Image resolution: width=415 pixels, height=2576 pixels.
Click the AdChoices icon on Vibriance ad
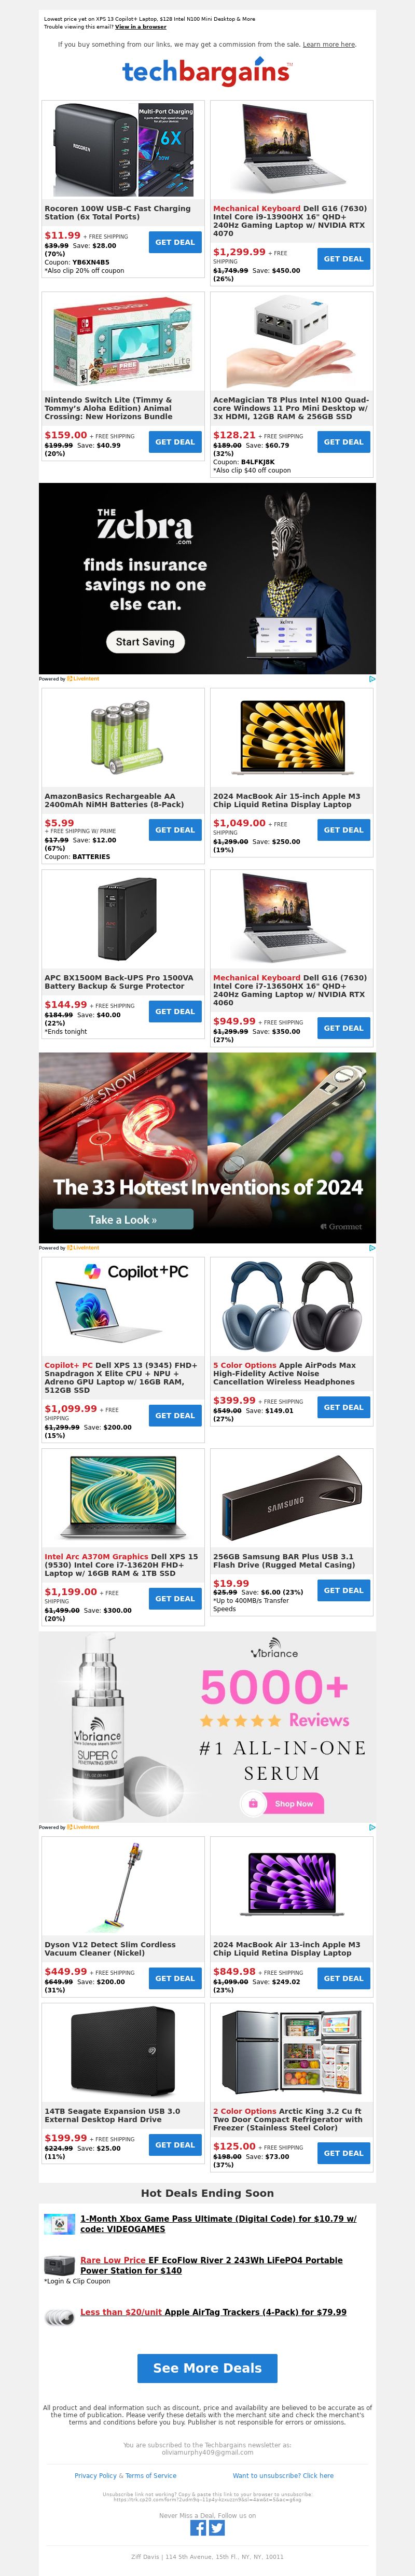(372, 1827)
